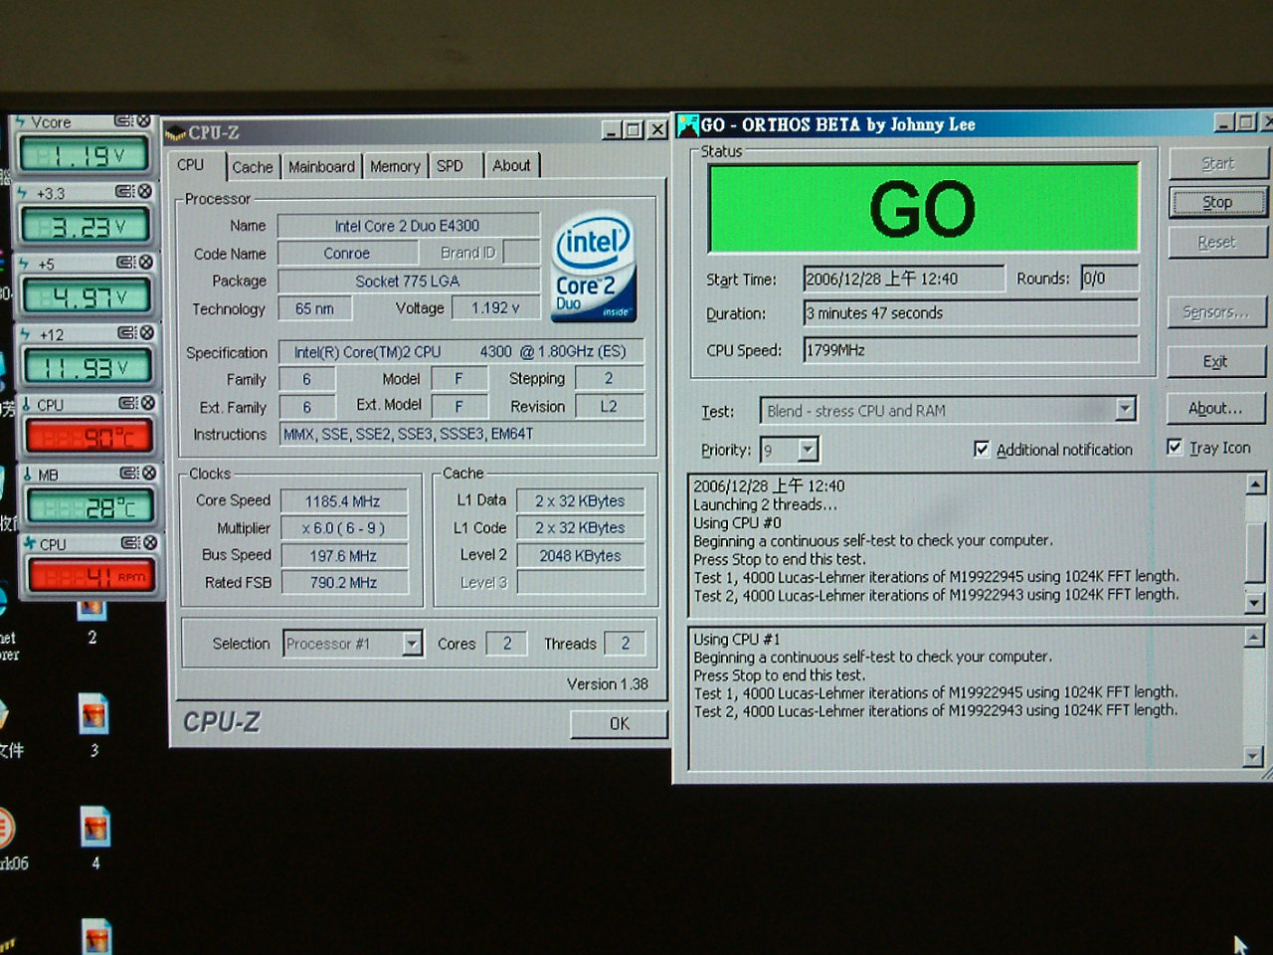Open settings icon on CPU fan widget

pos(130,542)
